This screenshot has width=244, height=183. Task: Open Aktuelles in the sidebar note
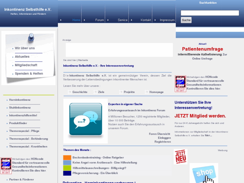tap(22, 57)
